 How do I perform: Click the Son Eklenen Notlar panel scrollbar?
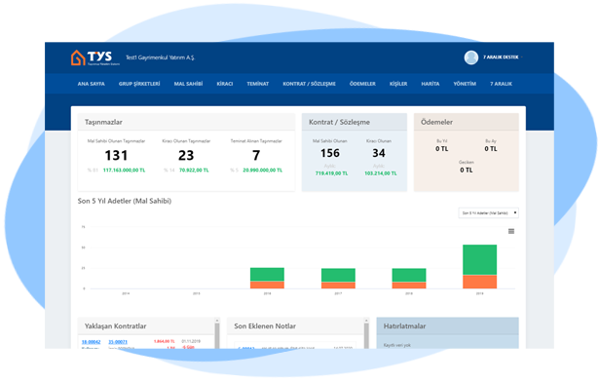pos(366,333)
